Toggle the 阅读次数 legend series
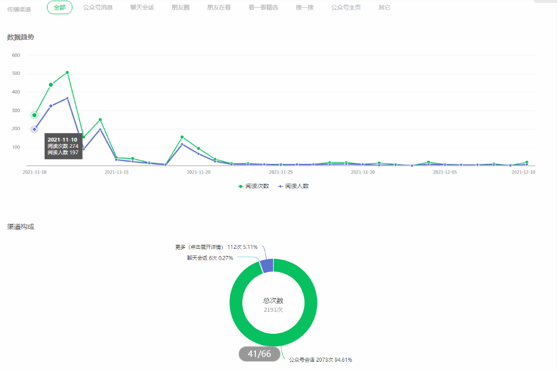Viewport: 557px width, 370px height. [254, 186]
